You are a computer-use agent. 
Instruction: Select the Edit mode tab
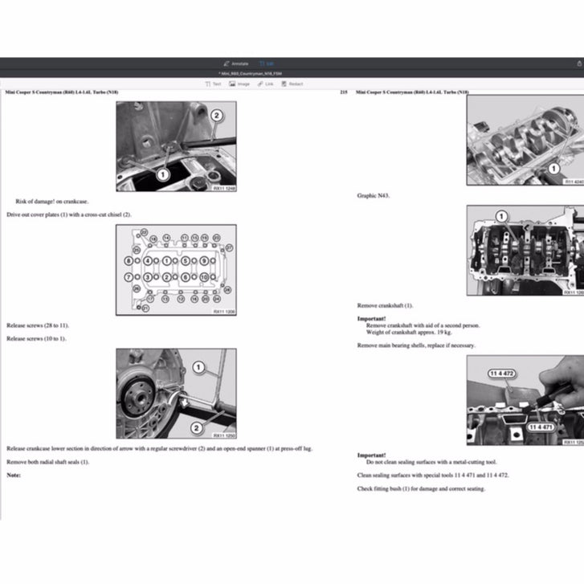click(266, 63)
